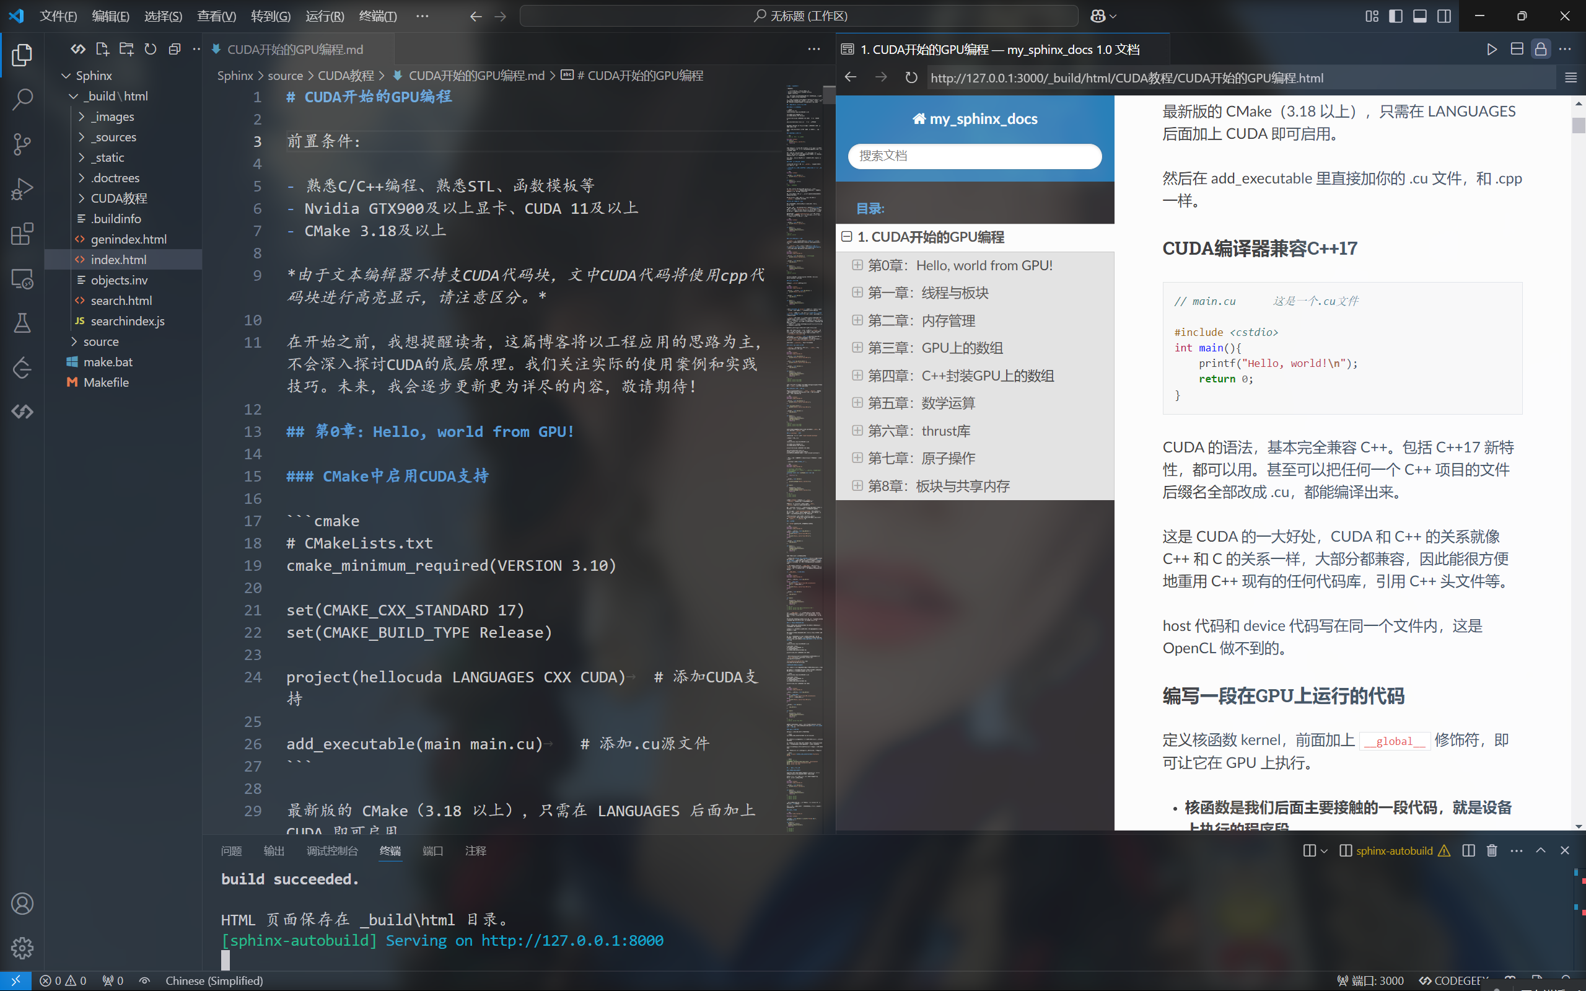The width and height of the screenshot is (1586, 991).
Task: Toggle the bottom panel layout button
Action: coord(1419,15)
